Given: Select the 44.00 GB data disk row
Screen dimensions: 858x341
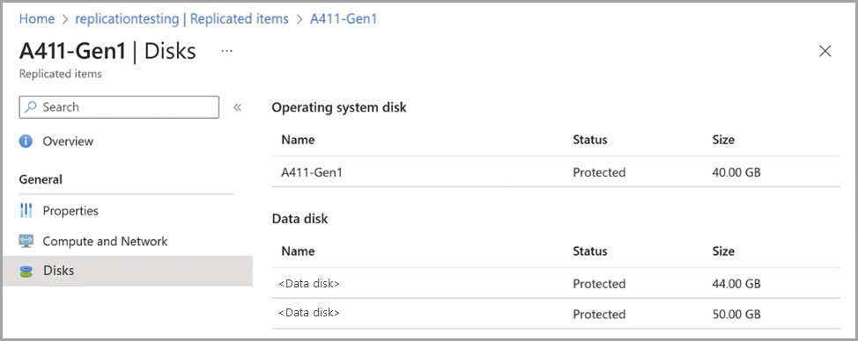Looking at the screenshot, I should [555, 284].
